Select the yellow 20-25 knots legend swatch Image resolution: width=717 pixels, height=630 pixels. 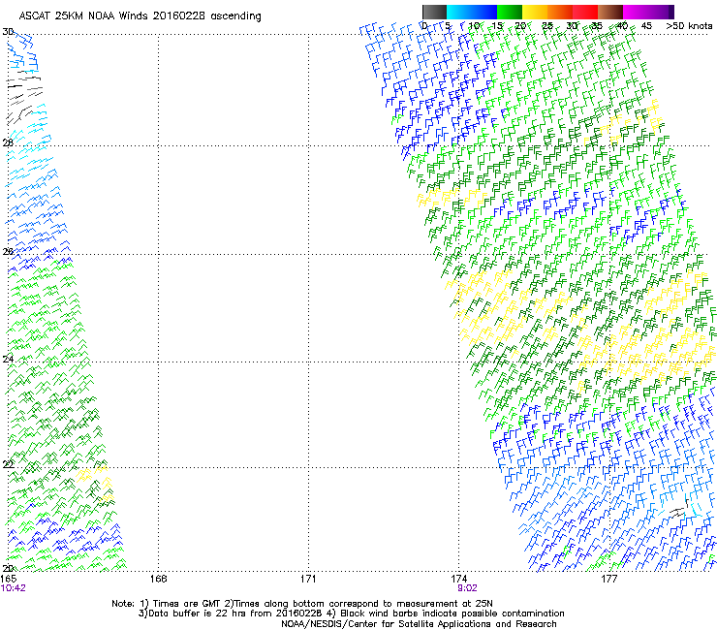click(x=535, y=12)
